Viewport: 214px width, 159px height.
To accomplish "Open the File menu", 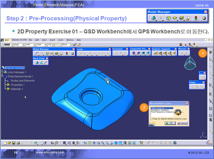I will 30,40.
